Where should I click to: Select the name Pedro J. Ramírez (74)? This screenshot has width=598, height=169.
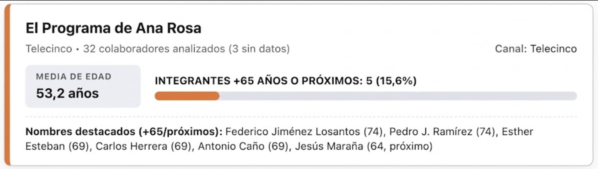tap(443, 132)
